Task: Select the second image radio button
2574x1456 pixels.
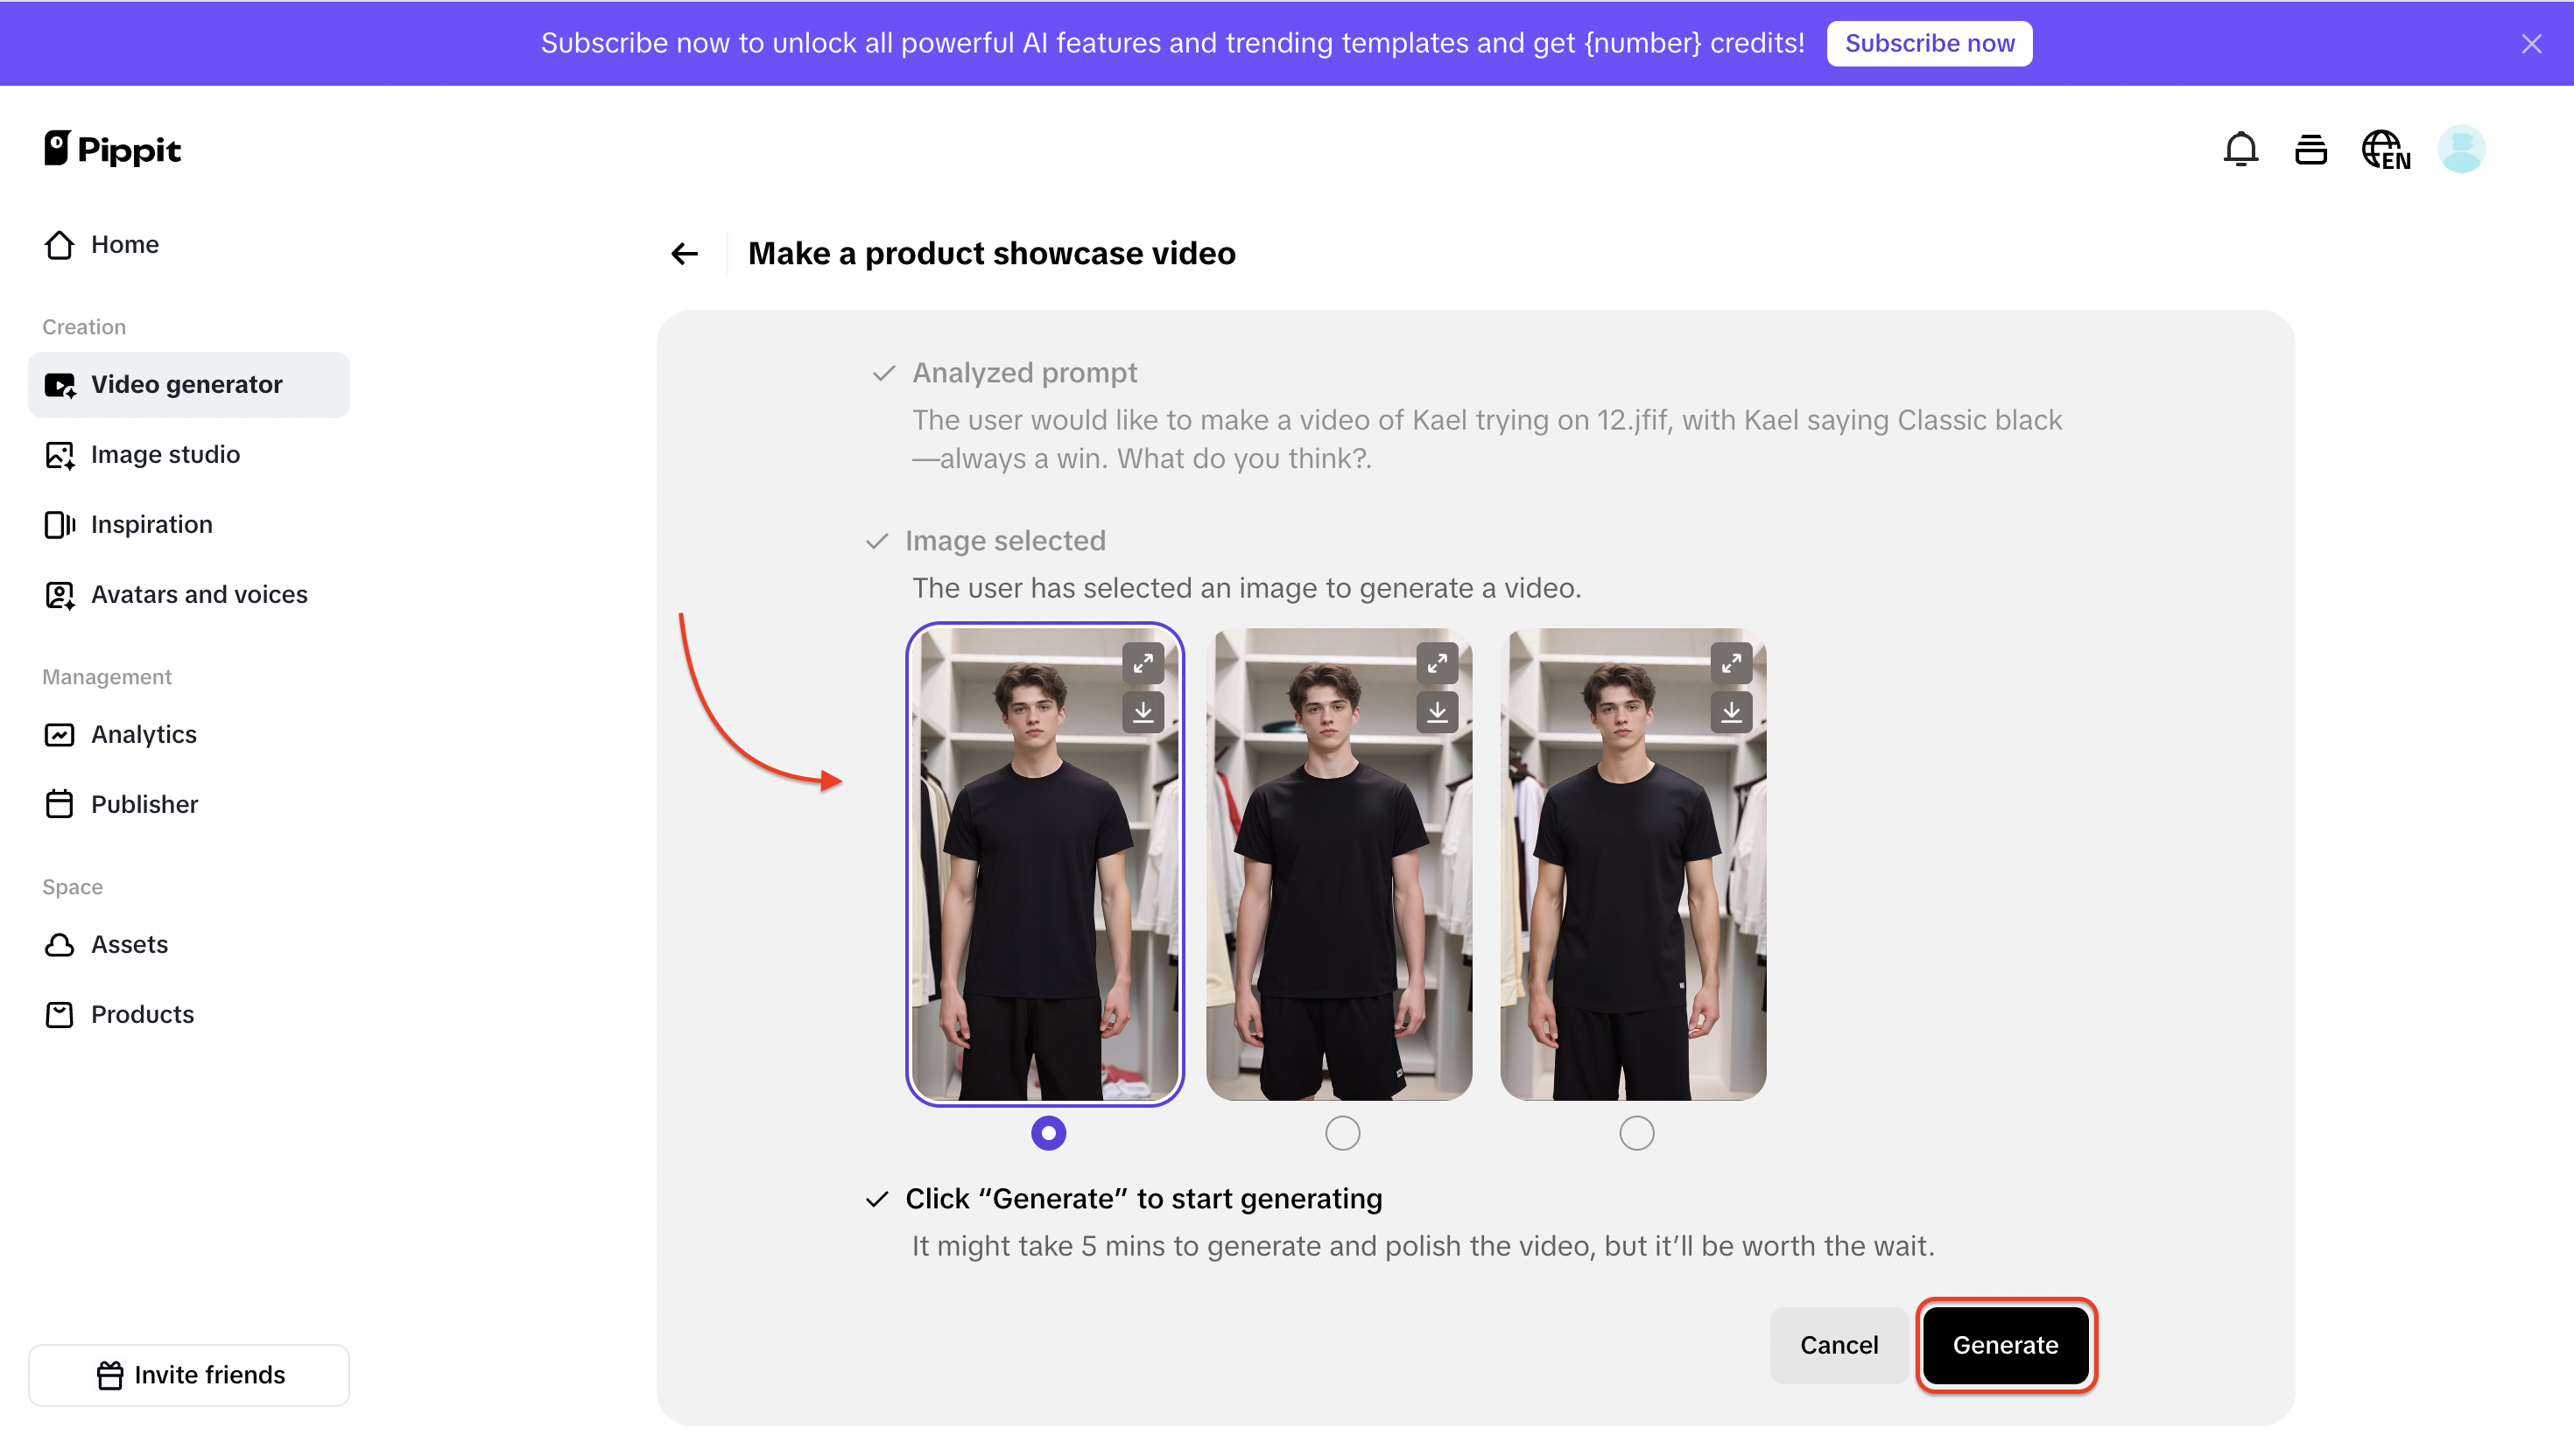Action: point(1342,1133)
